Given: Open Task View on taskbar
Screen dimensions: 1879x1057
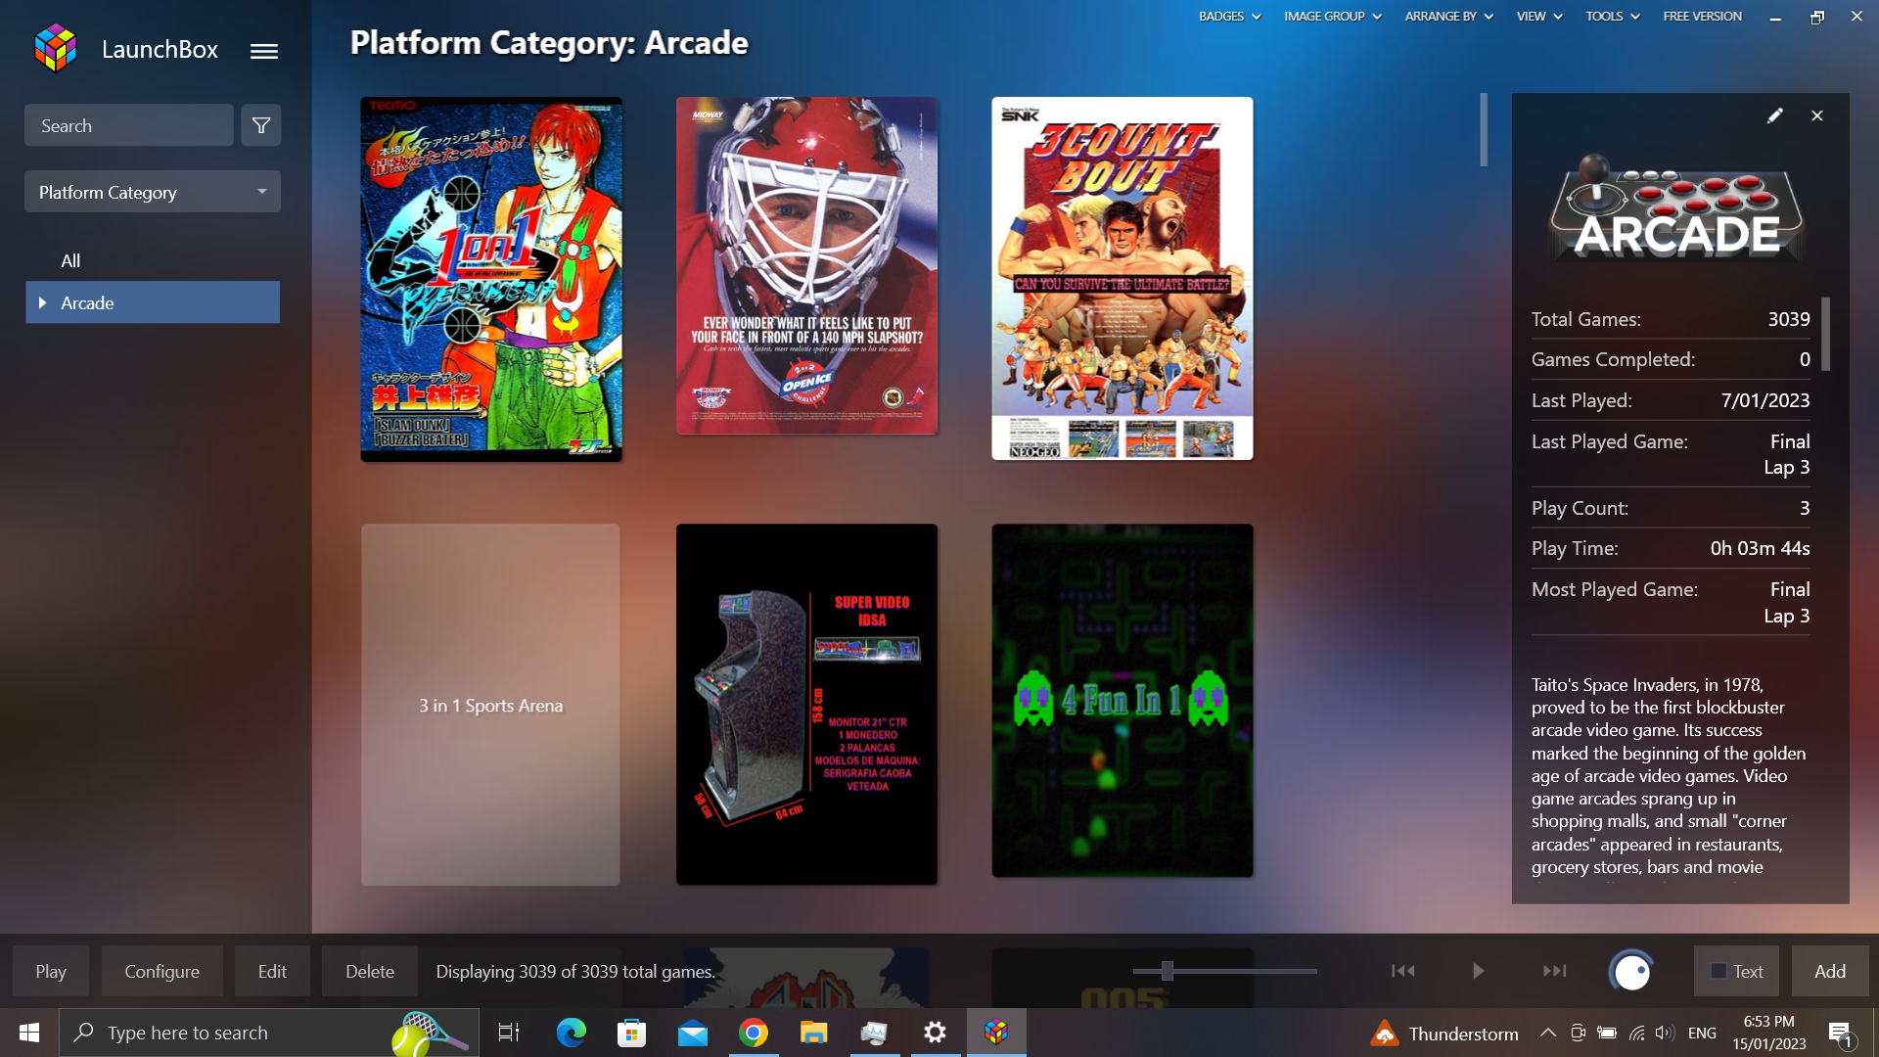Looking at the screenshot, I should [509, 1033].
